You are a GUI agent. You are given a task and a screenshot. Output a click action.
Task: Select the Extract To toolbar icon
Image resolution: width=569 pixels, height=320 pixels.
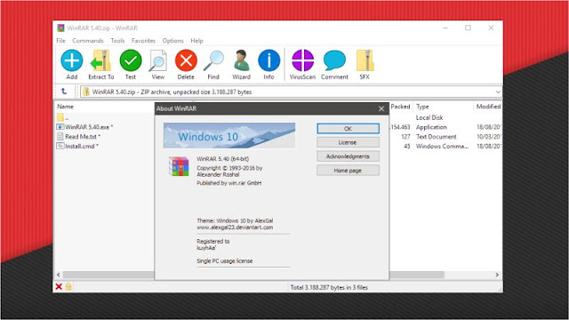(x=100, y=60)
